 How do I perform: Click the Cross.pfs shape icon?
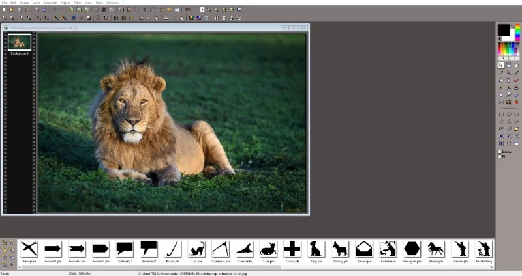coord(292,249)
